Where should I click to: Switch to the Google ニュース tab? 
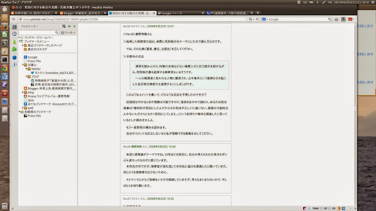tap(181, 13)
